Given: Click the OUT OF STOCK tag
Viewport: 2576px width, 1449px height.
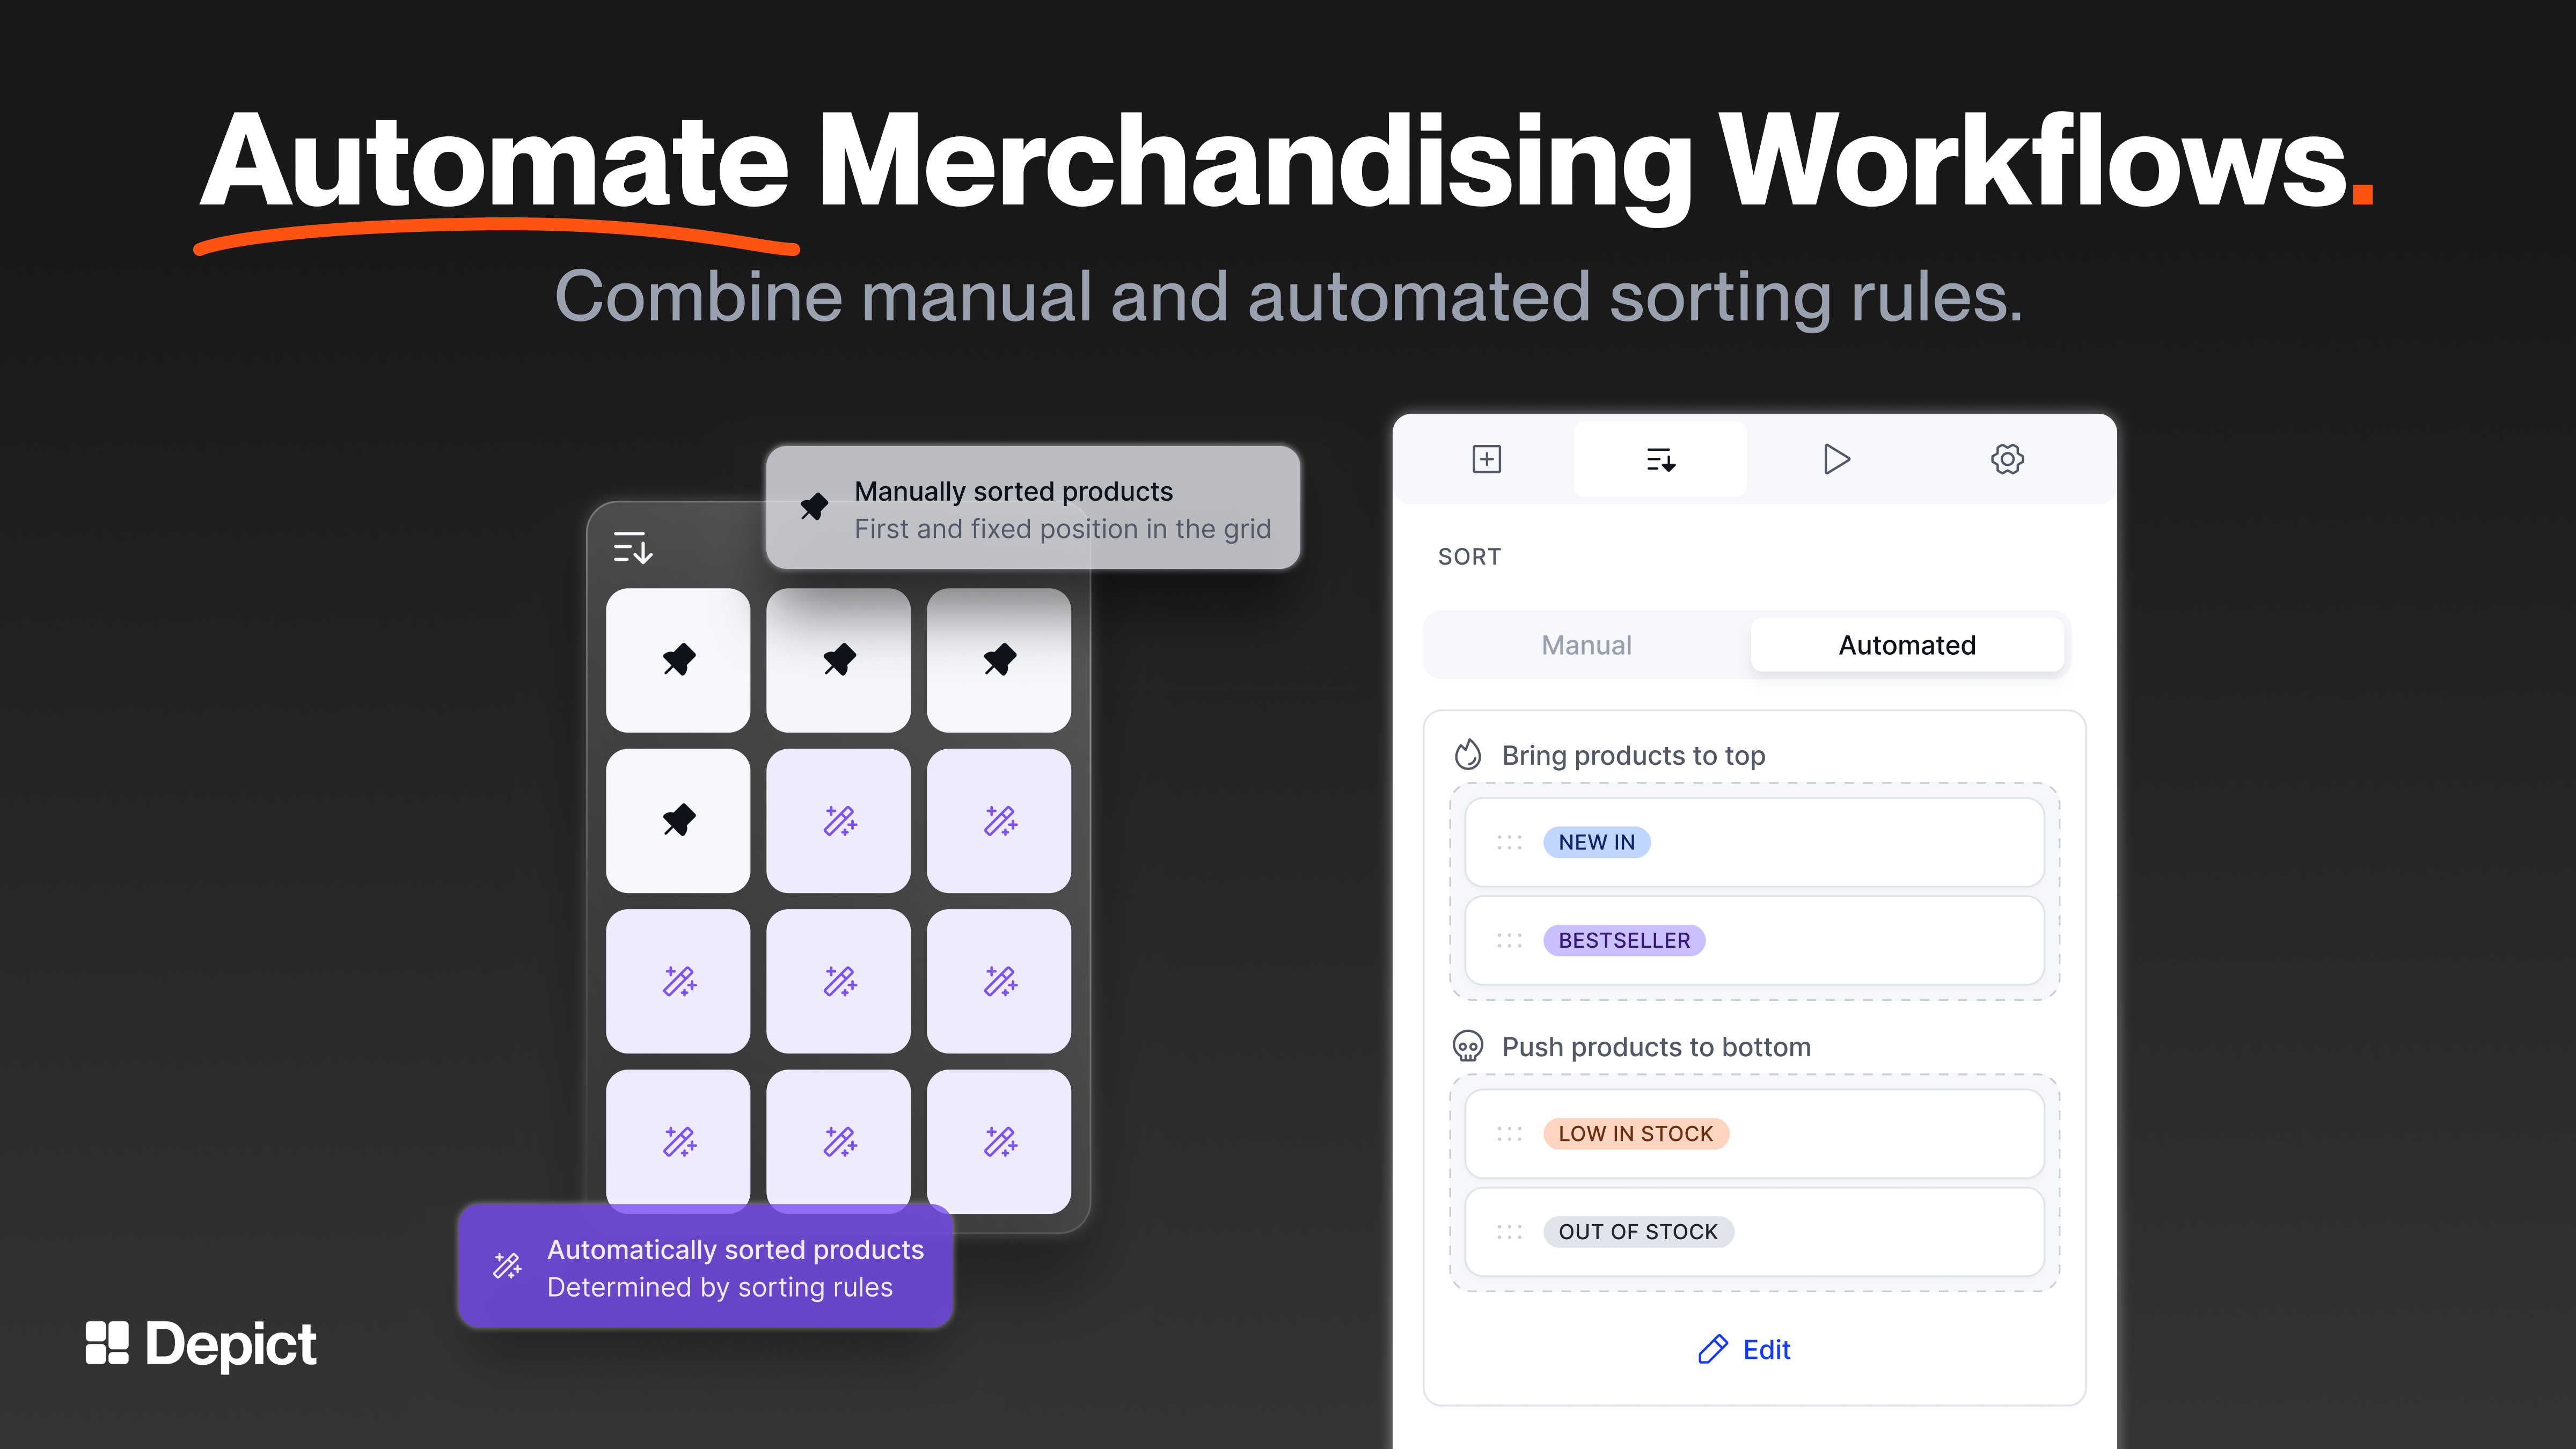Looking at the screenshot, I should (1637, 1231).
